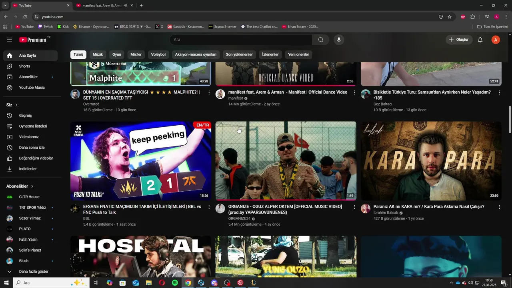Bookmark this page with star icon
512x288 pixels.
pos(450,17)
